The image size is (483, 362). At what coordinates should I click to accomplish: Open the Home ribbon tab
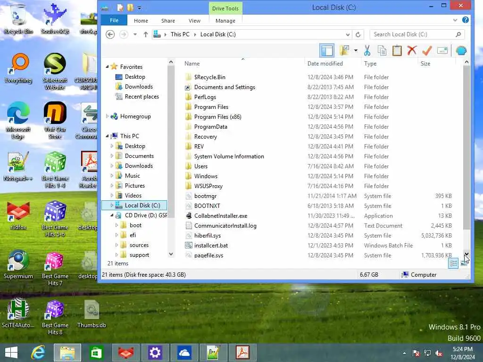[141, 21]
